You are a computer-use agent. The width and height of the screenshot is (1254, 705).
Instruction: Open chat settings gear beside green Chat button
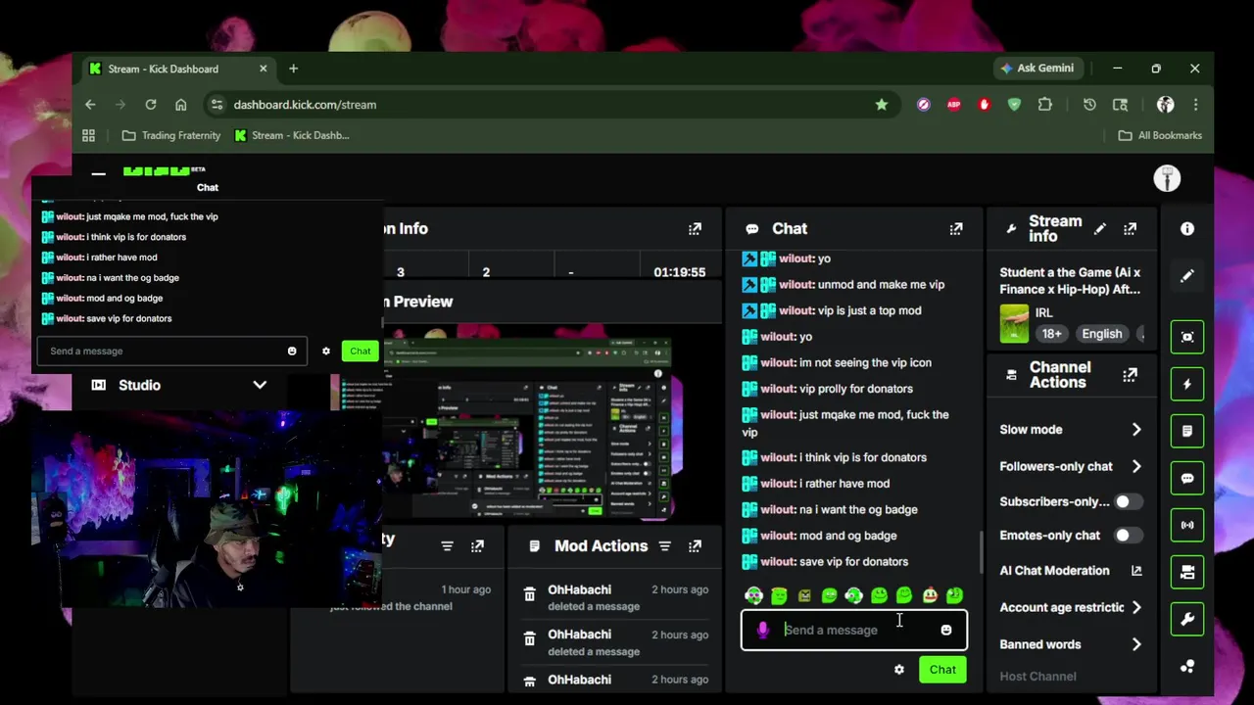(x=899, y=670)
